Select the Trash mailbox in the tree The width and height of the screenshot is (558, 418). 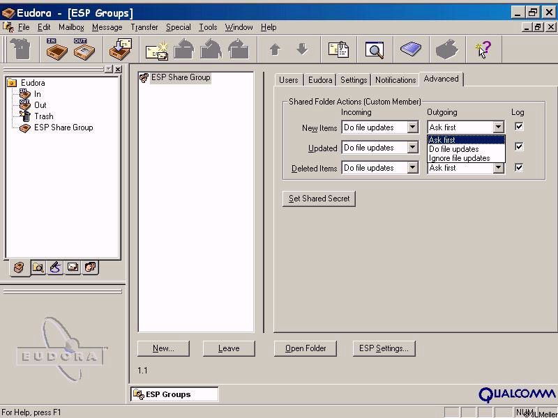[x=44, y=116]
